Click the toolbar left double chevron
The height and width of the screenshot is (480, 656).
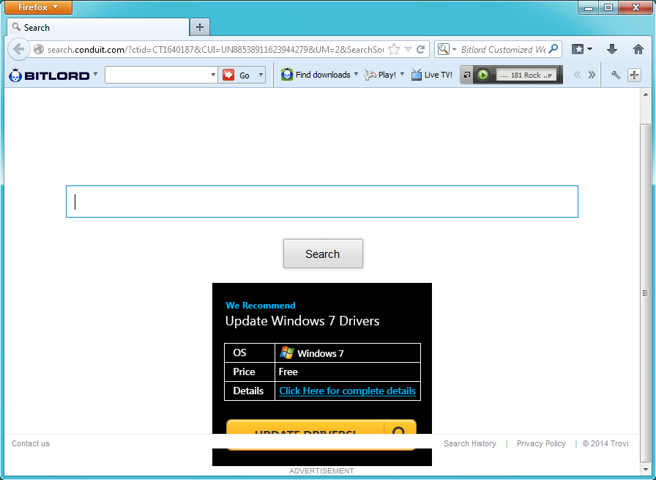click(578, 75)
